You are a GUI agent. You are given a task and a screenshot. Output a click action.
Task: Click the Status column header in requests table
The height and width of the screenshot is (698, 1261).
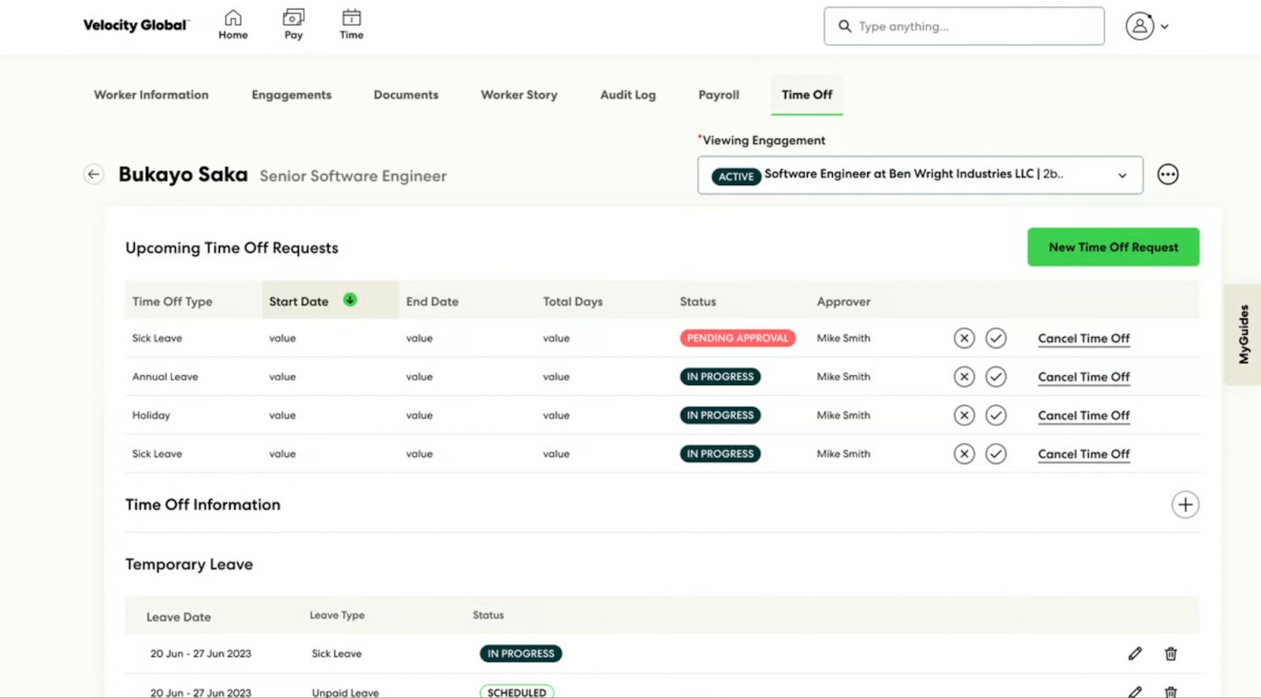tap(697, 302)
